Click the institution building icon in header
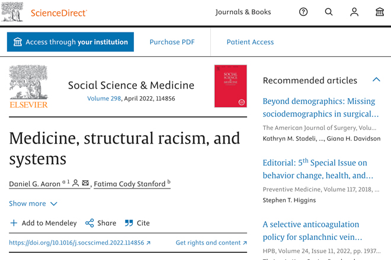Screen dimensions: 391x260 tap(380, 12)
